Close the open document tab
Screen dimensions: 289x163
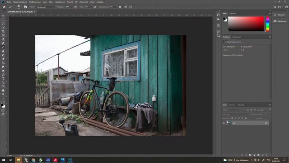tap(34, 12)
